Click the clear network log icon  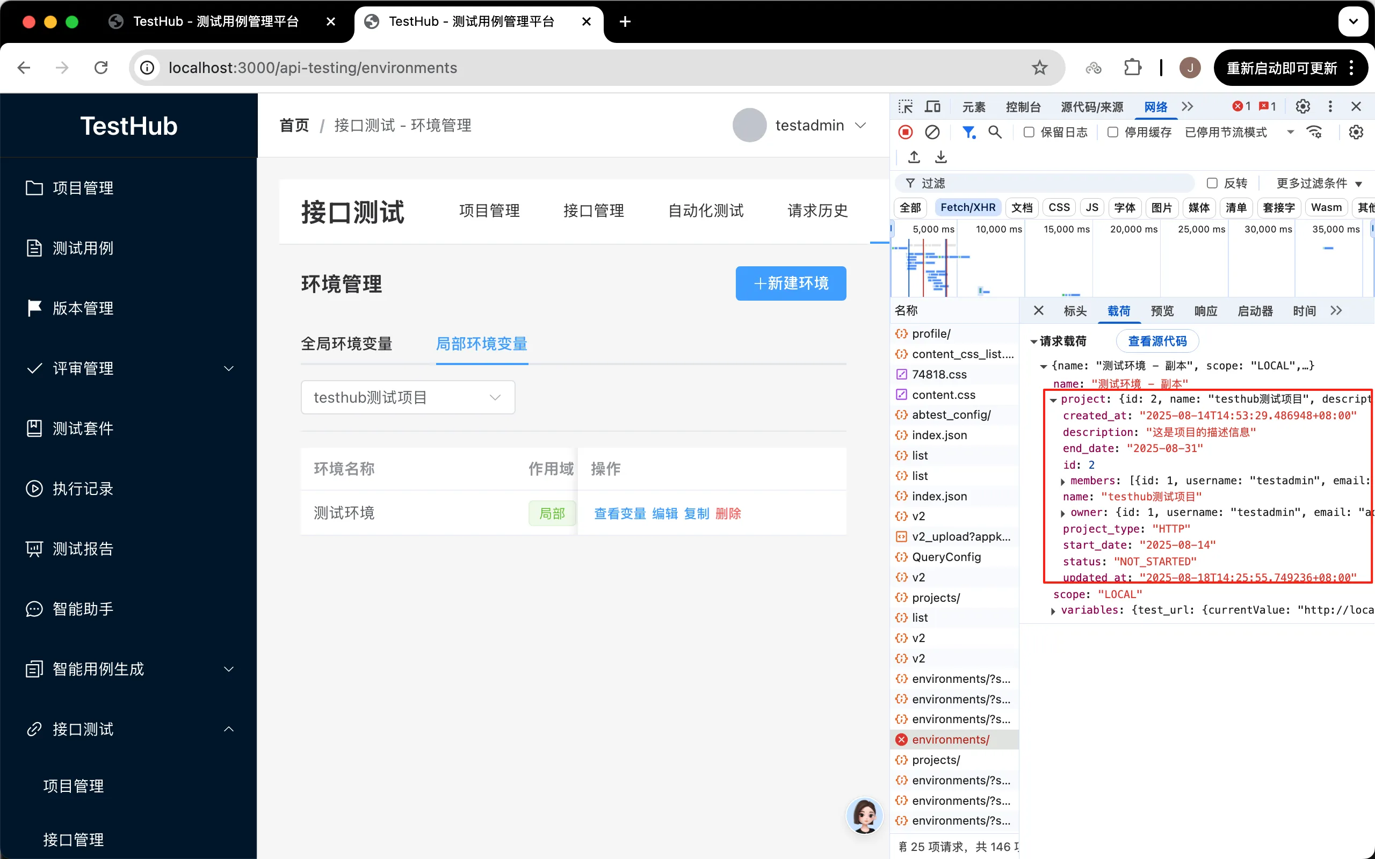[x=932, y=133]
